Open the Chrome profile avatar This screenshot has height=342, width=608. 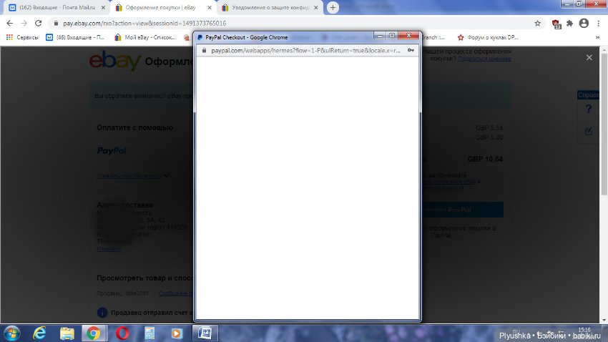click(x=584, y=24)
